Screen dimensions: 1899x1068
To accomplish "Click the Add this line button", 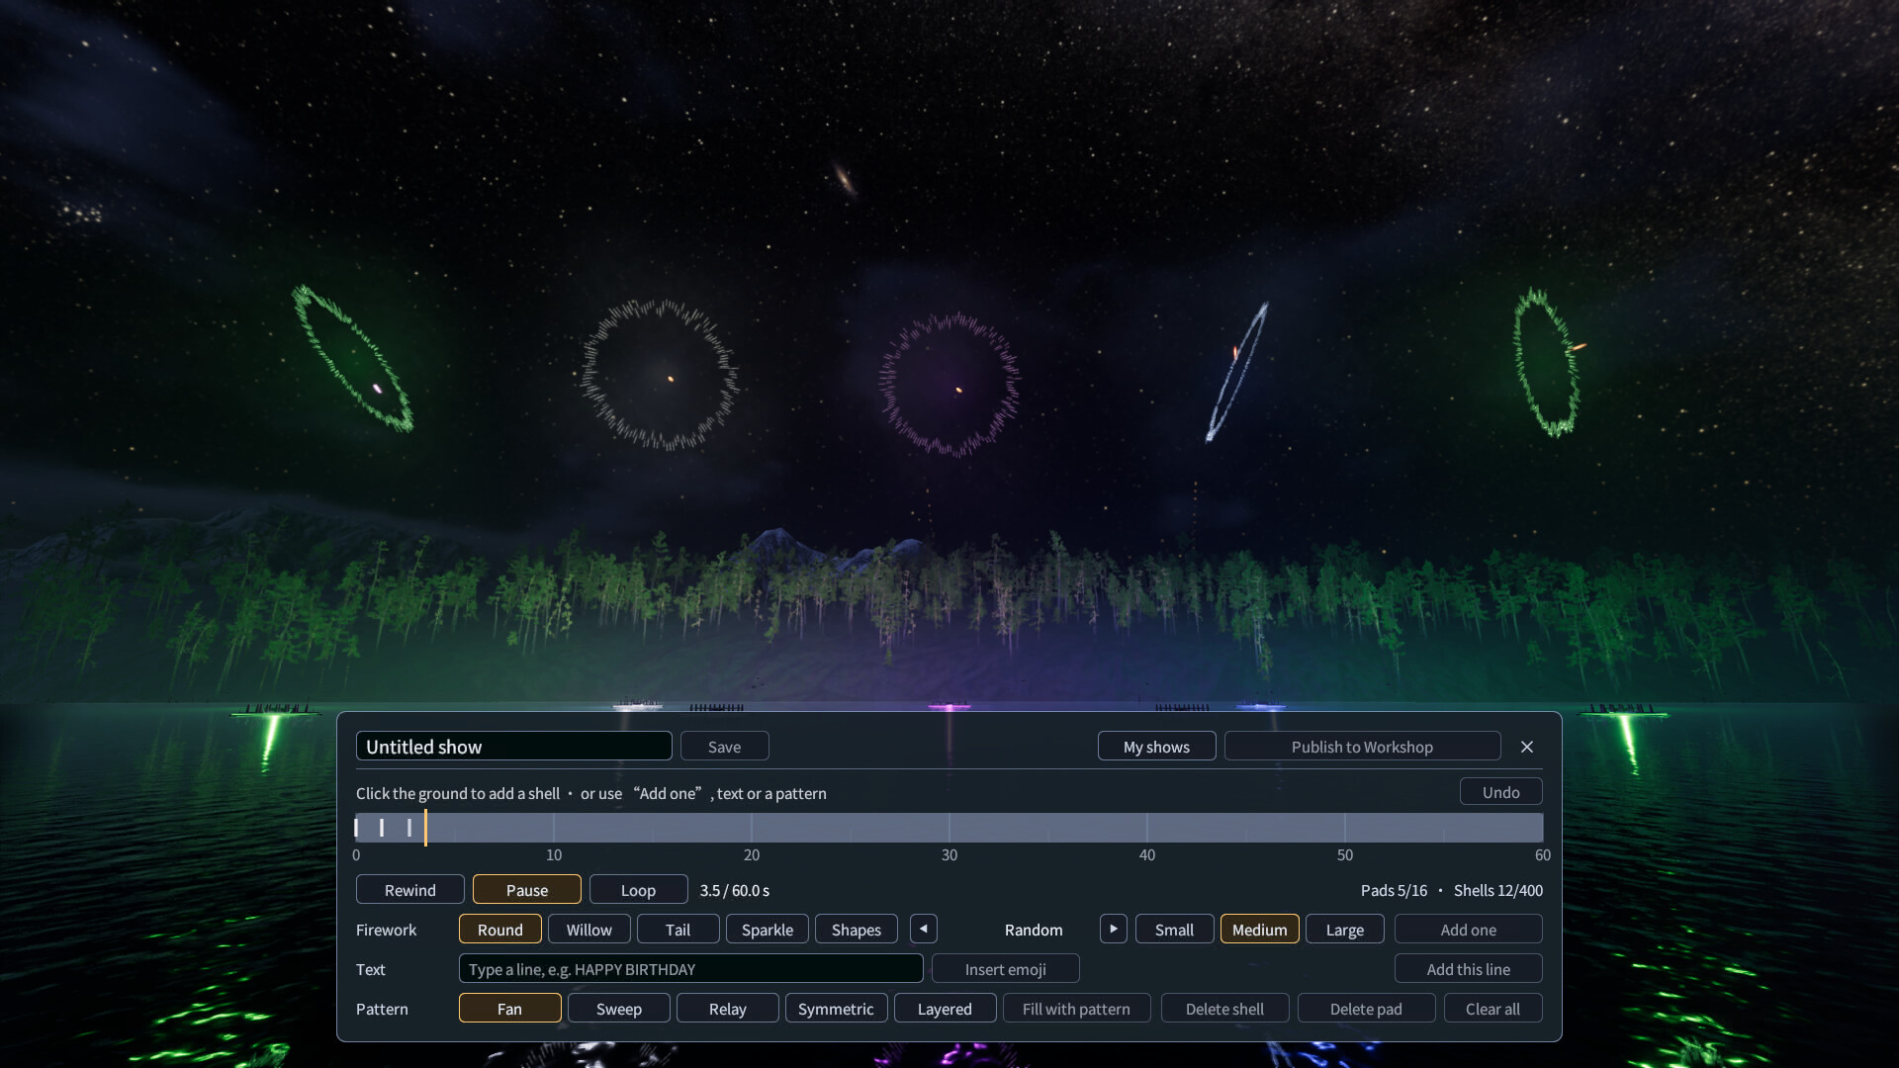I will click(1469, 968).
